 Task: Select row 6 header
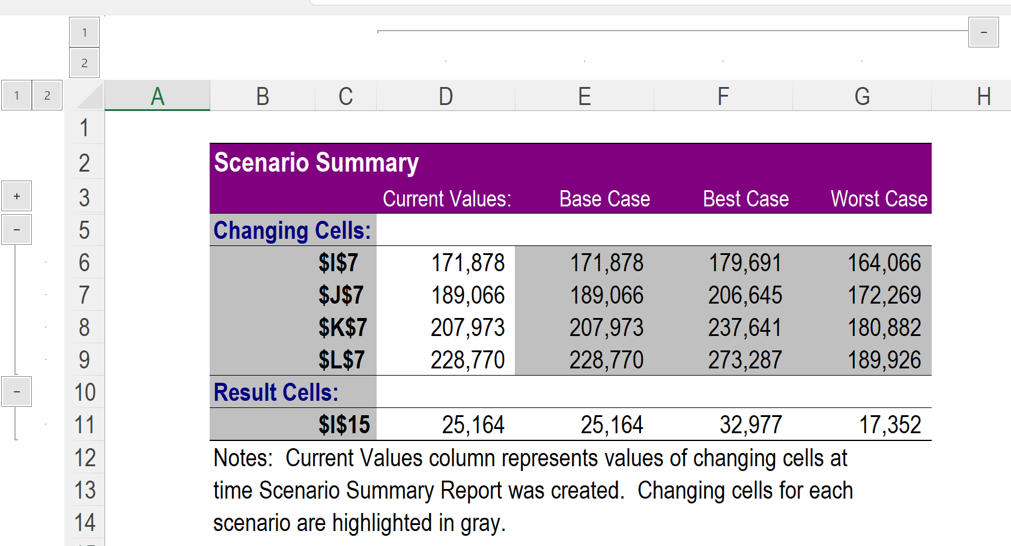85,263
